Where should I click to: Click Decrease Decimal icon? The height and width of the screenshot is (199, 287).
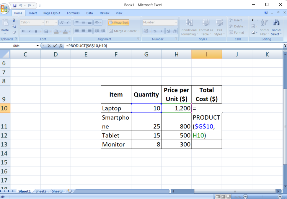[x=175, y=31]
